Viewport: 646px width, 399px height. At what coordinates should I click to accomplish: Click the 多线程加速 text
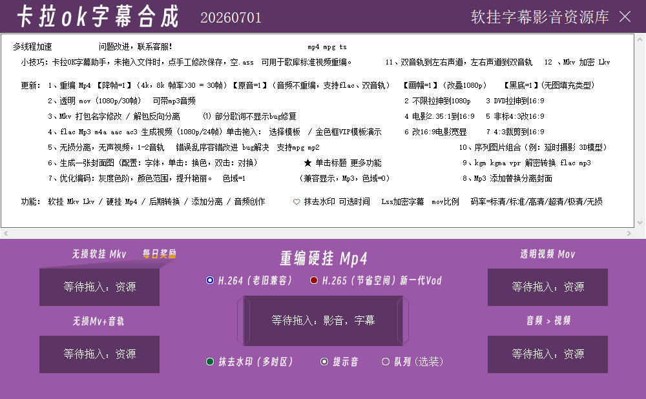click(x=32, y=46)
